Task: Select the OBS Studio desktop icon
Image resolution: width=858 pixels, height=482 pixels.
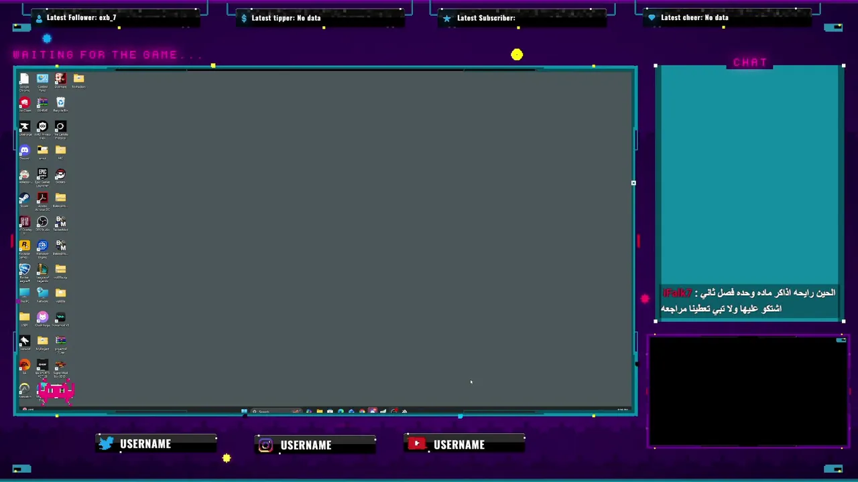Action: (x=42, y=224)
